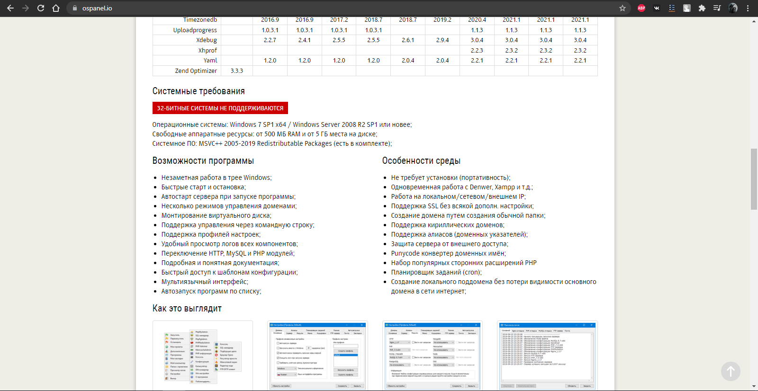Open the Extensions puzzle menu
The image size is (758, 391).
coord(702,8)
